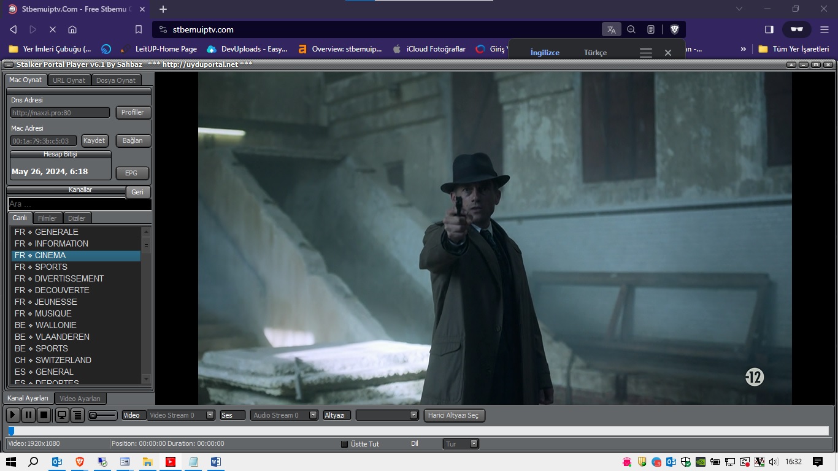
Task: Pause the video stream
Action: tap(28, 415)
